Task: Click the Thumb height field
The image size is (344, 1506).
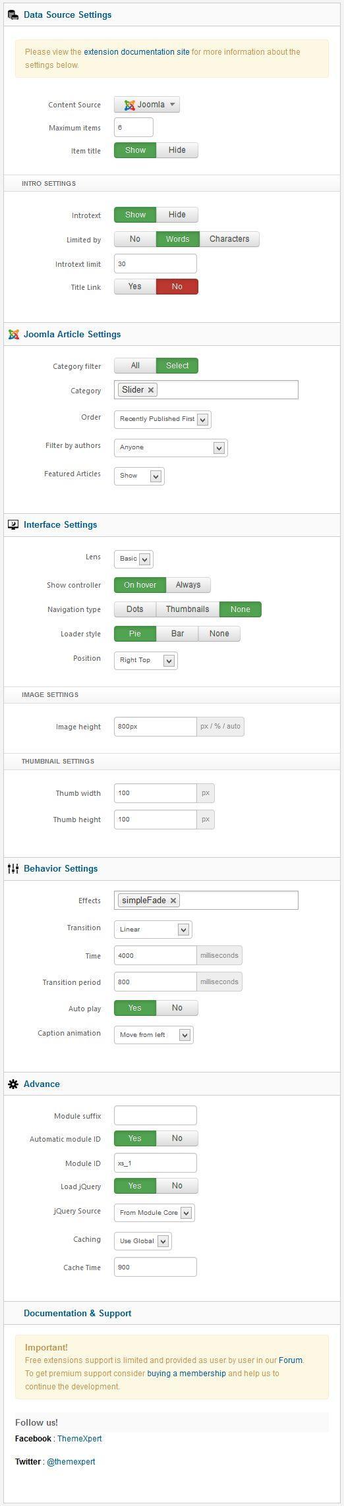Action: click(x=156, y=820)
